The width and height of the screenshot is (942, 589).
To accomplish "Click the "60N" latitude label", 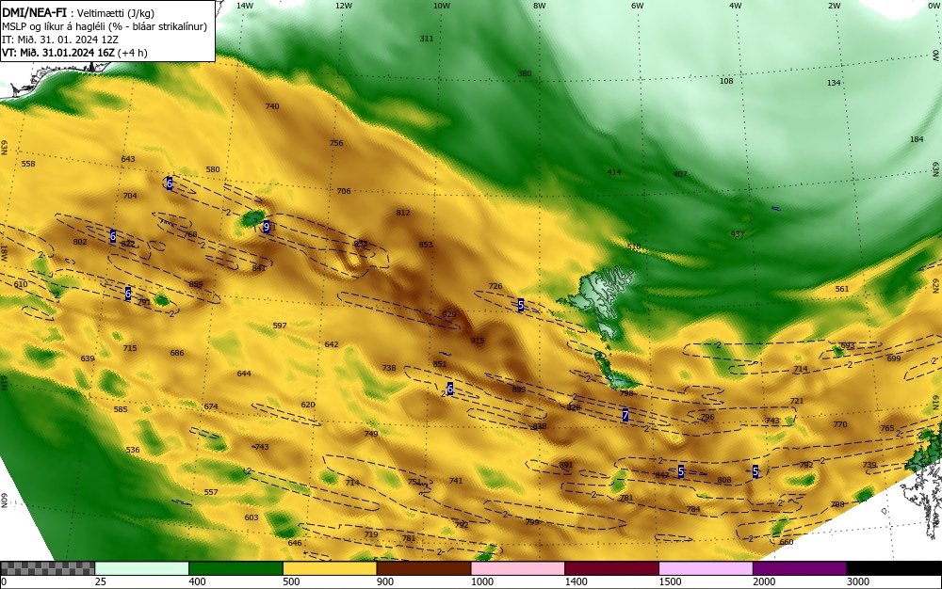I will point(4,501).
